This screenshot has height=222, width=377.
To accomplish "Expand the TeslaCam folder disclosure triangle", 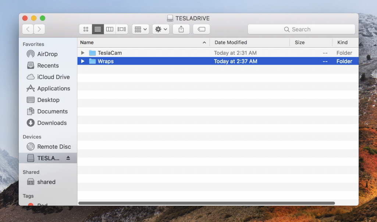I will pos(83,53).
